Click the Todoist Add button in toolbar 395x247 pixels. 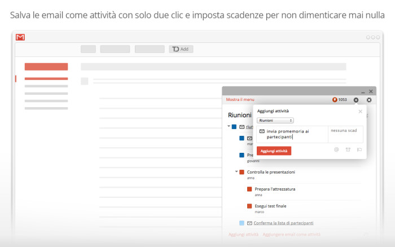coord(181,49)
